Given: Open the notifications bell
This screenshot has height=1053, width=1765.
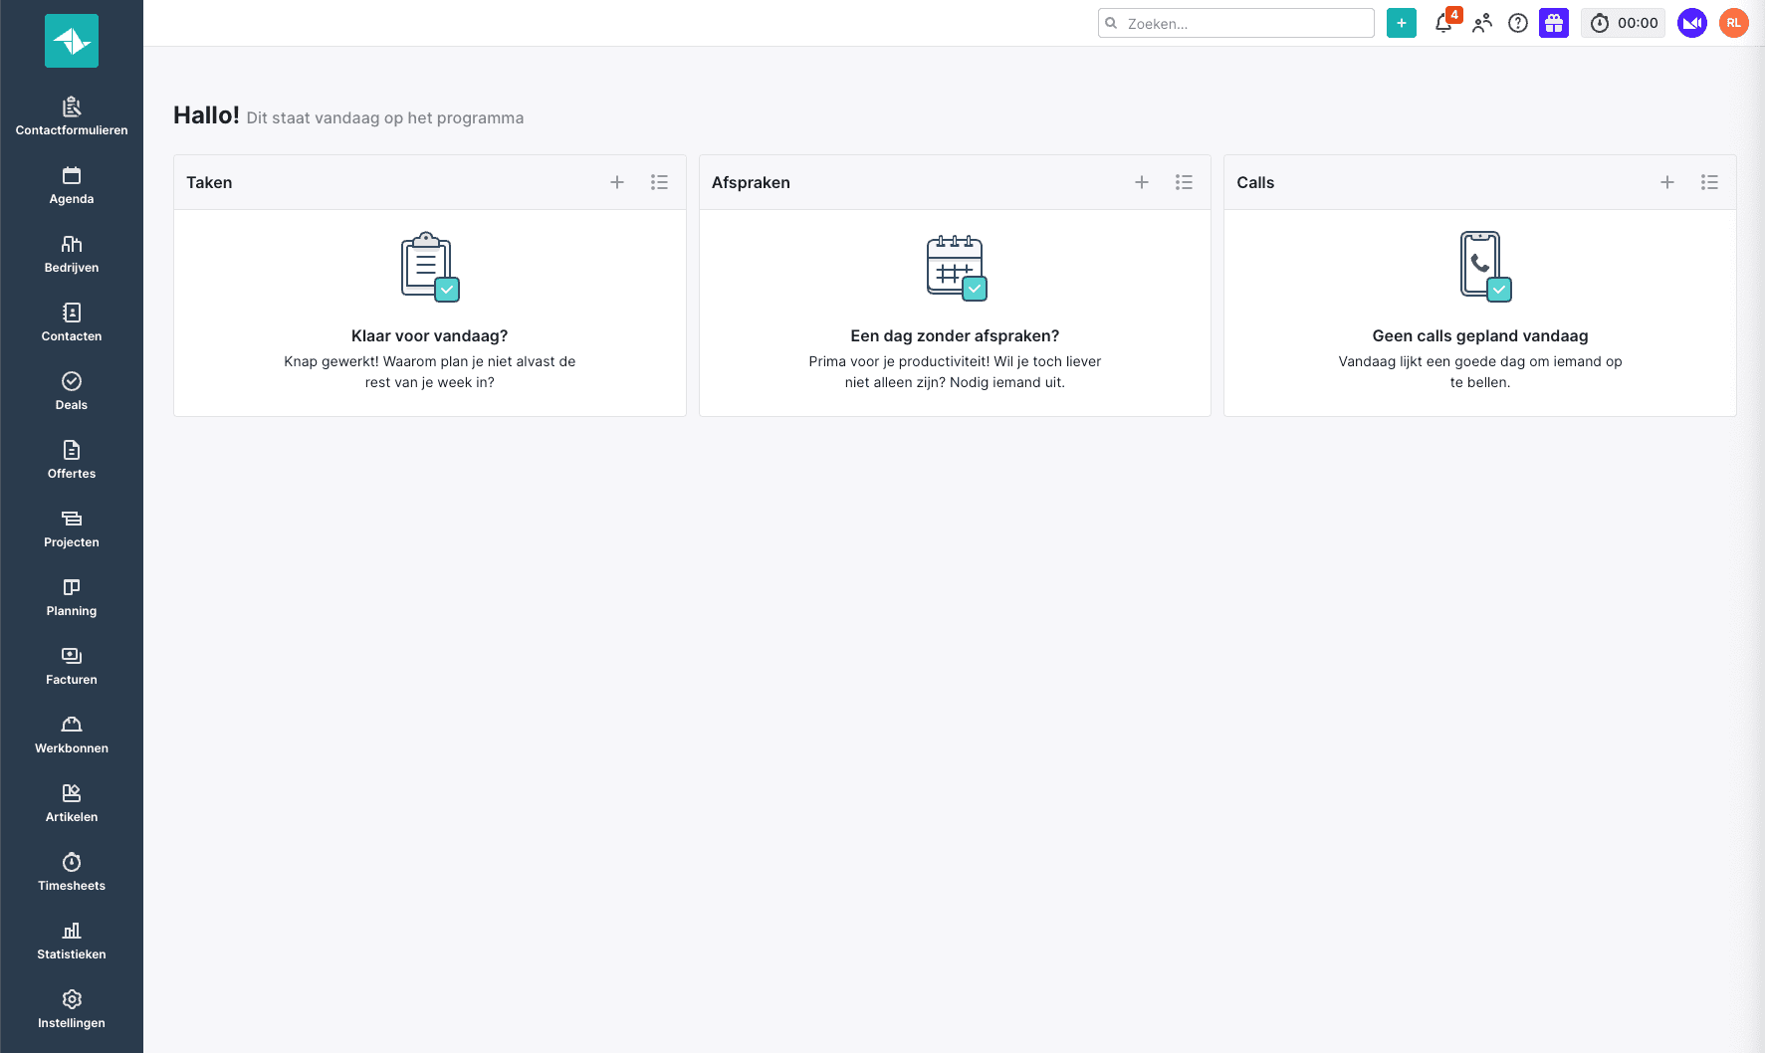Looking at the screenshot, I should [1443, 24].
